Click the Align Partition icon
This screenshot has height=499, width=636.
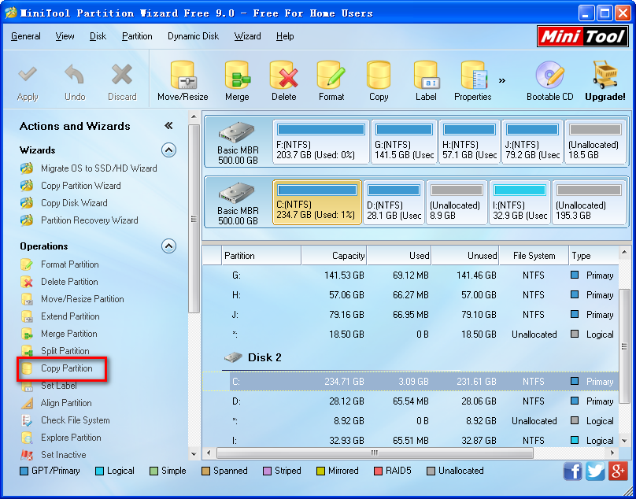(27, 403)
